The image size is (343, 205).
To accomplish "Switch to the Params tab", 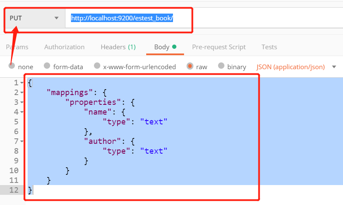I will pos(17,47).
